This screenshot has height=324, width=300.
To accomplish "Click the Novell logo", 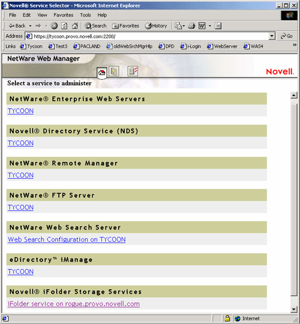I will pyautogui.click(x=280, y=71).
